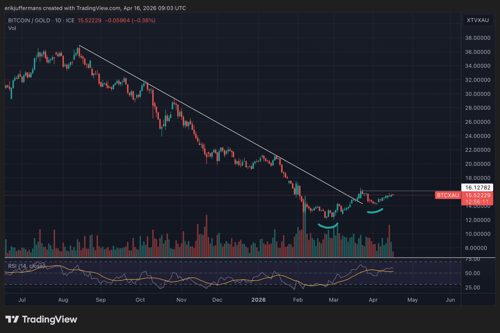The image size is (500, 333).
Task: Click the 16.12782 white price label
Action: 477,187
